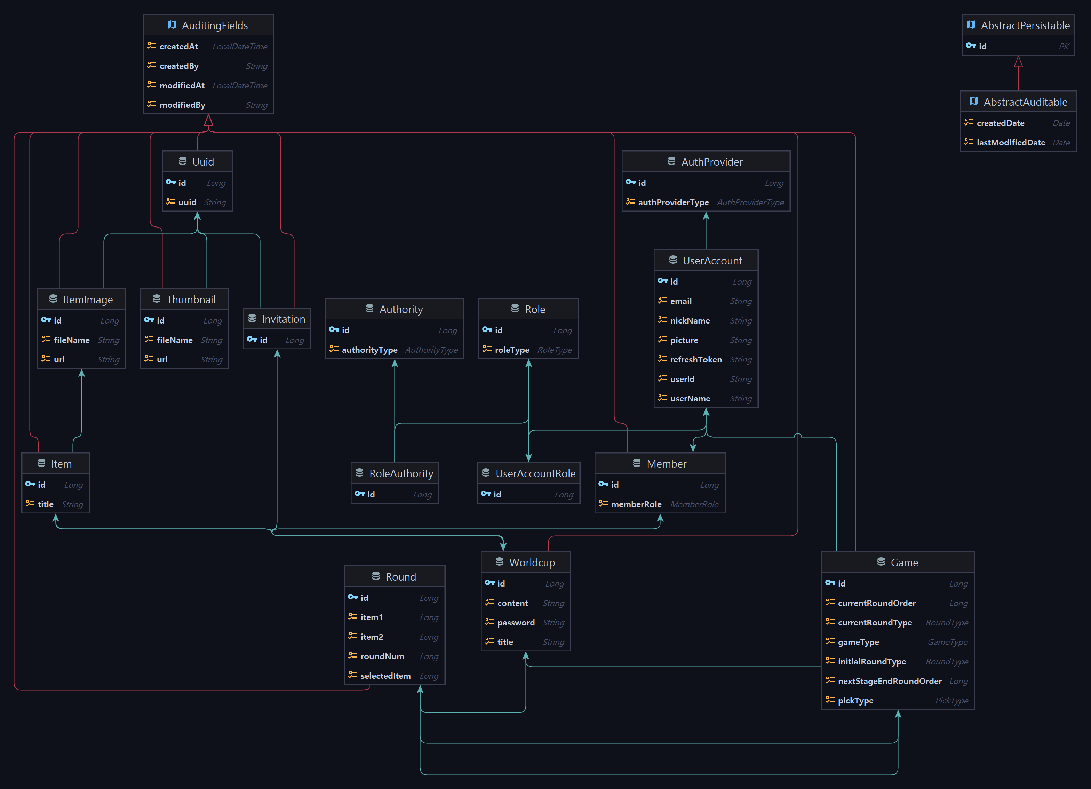This screenshot has width=1091, height=789.
Task: Select the UserAccountRole entity header
Action: 535,473
